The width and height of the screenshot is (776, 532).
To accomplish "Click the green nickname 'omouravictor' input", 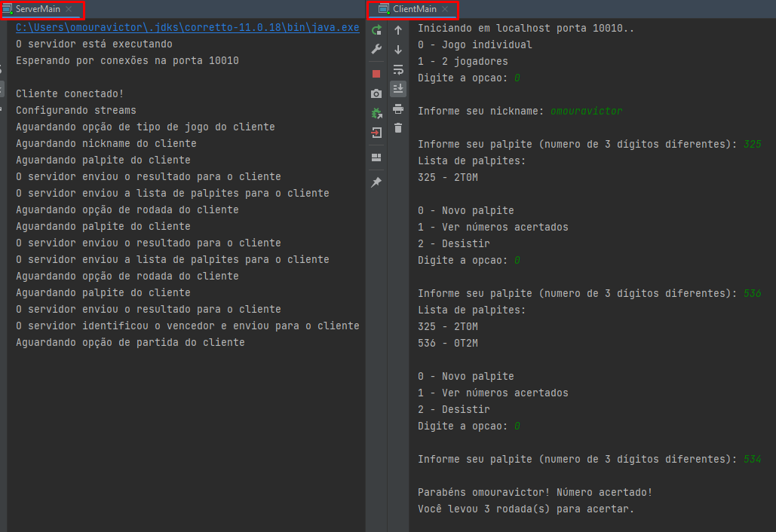I will (x=587, y=111).
